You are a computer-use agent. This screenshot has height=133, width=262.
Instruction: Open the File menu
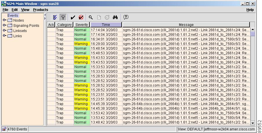click(x=5, y=10)
